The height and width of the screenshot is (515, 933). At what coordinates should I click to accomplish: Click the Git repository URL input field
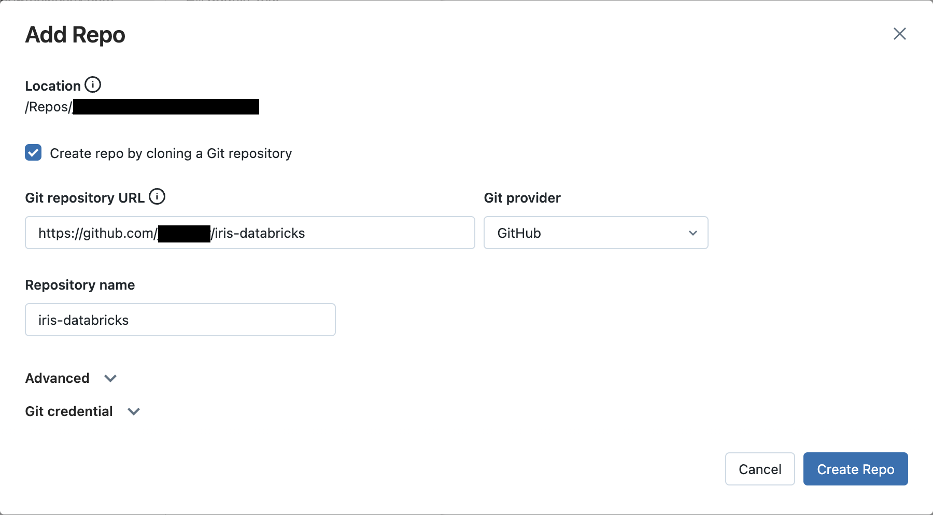249,233
